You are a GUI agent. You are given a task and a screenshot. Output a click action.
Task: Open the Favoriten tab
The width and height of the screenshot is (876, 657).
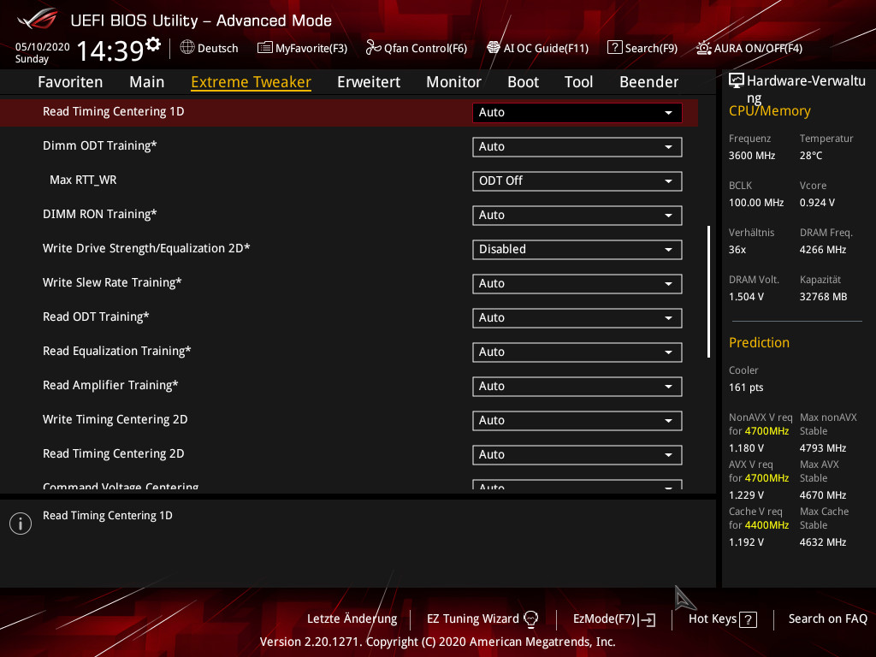[70, 82]
